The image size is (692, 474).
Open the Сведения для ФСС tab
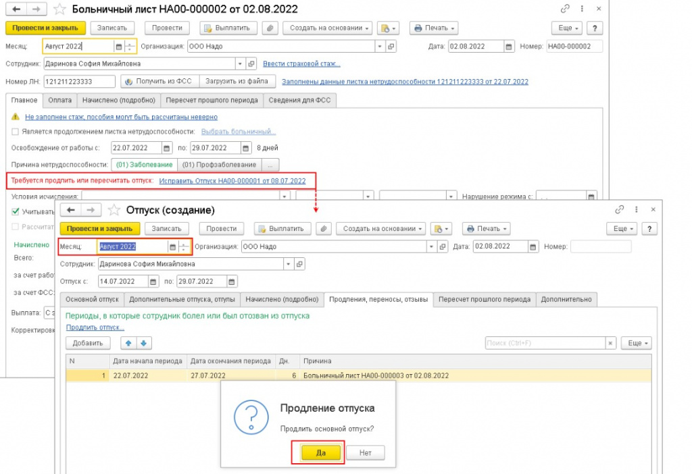pos(299,101)
